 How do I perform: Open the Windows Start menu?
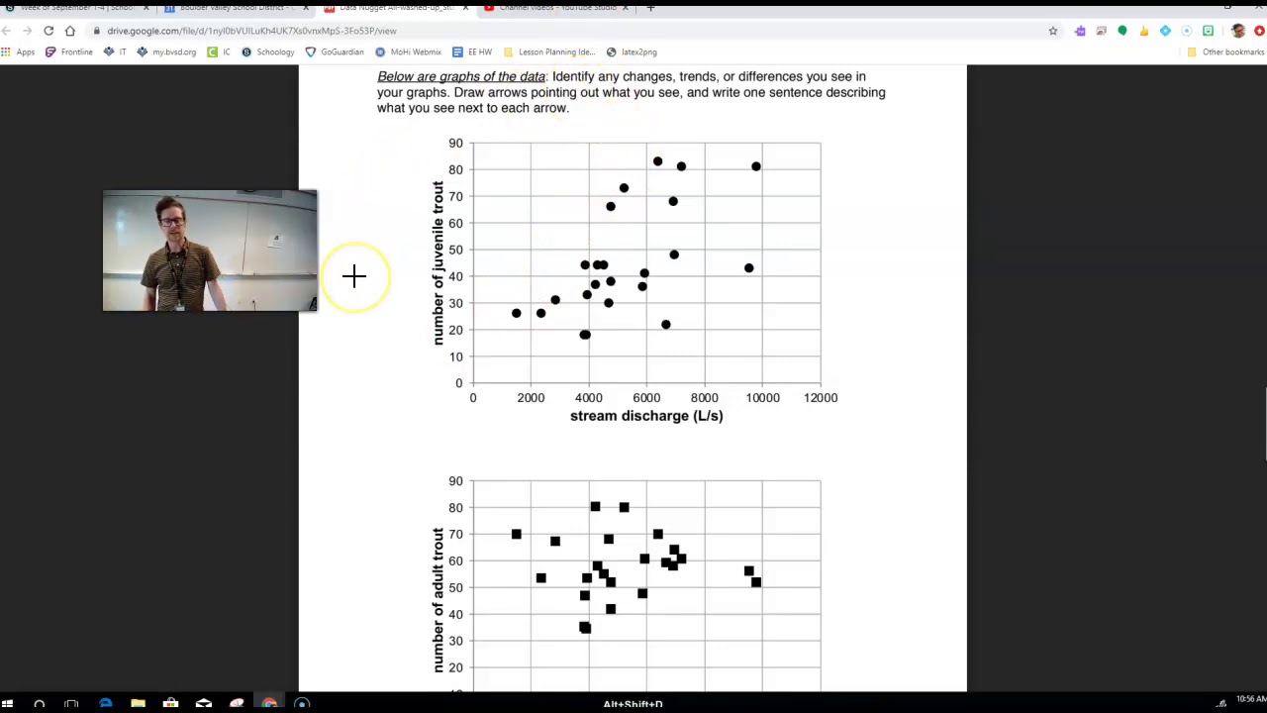[7, 704]
